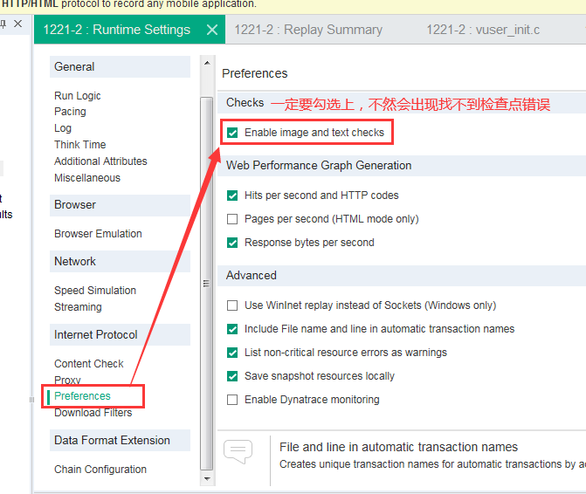The image size is (586, 494).
Task: Click the Preferences page heading
Action: 254,73
